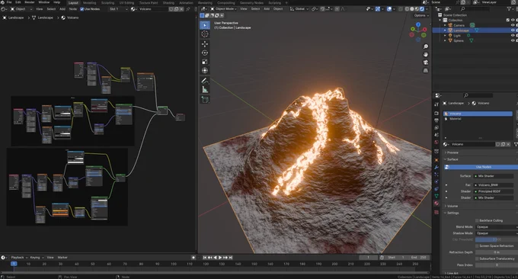
Task: Select the Annotate tool in viewport toolbar
Action: [205, 81]
